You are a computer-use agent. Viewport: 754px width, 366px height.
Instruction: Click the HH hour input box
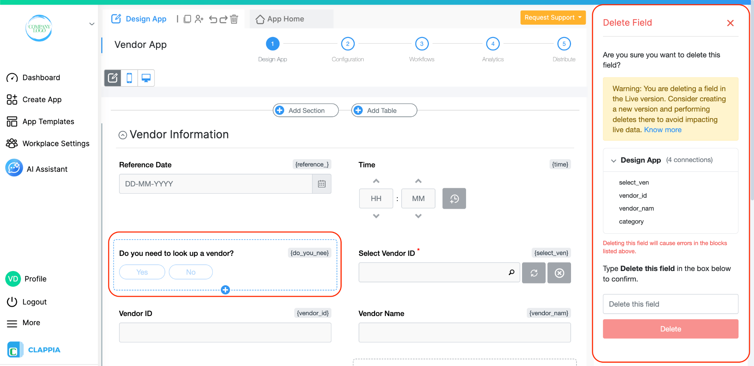tap(376, 198)
